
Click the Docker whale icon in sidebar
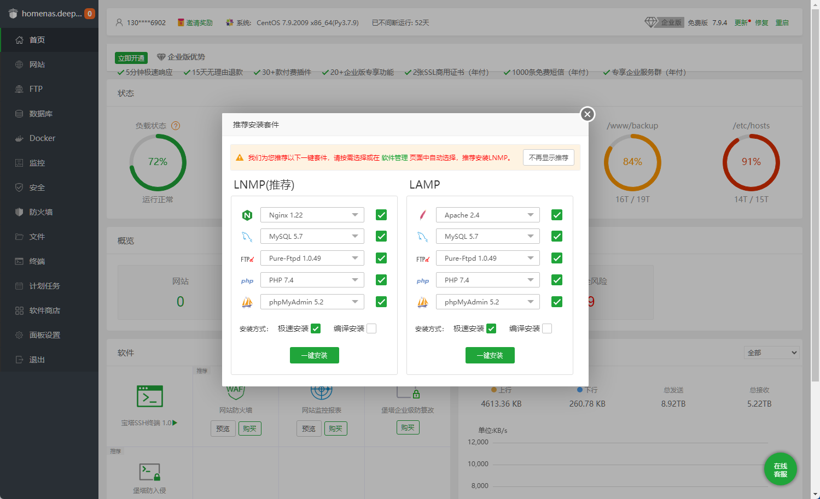click(19, 138)
